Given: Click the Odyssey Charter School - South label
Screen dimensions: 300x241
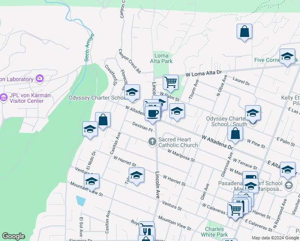Looking at the screenshot, I should (x=227, y=121).
